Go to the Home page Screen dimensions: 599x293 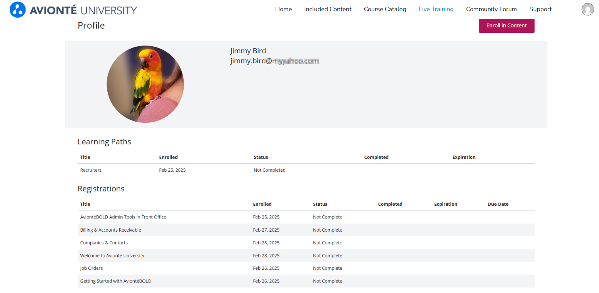coord(283,9)
